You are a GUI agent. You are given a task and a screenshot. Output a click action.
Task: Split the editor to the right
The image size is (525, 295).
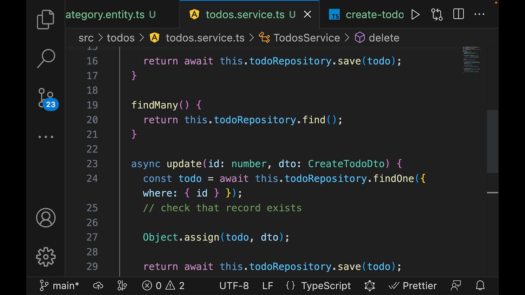coord(459,14)
